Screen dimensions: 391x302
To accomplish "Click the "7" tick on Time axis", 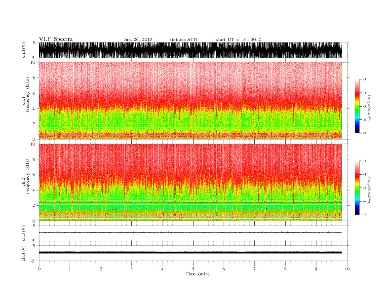I will 254,269.
